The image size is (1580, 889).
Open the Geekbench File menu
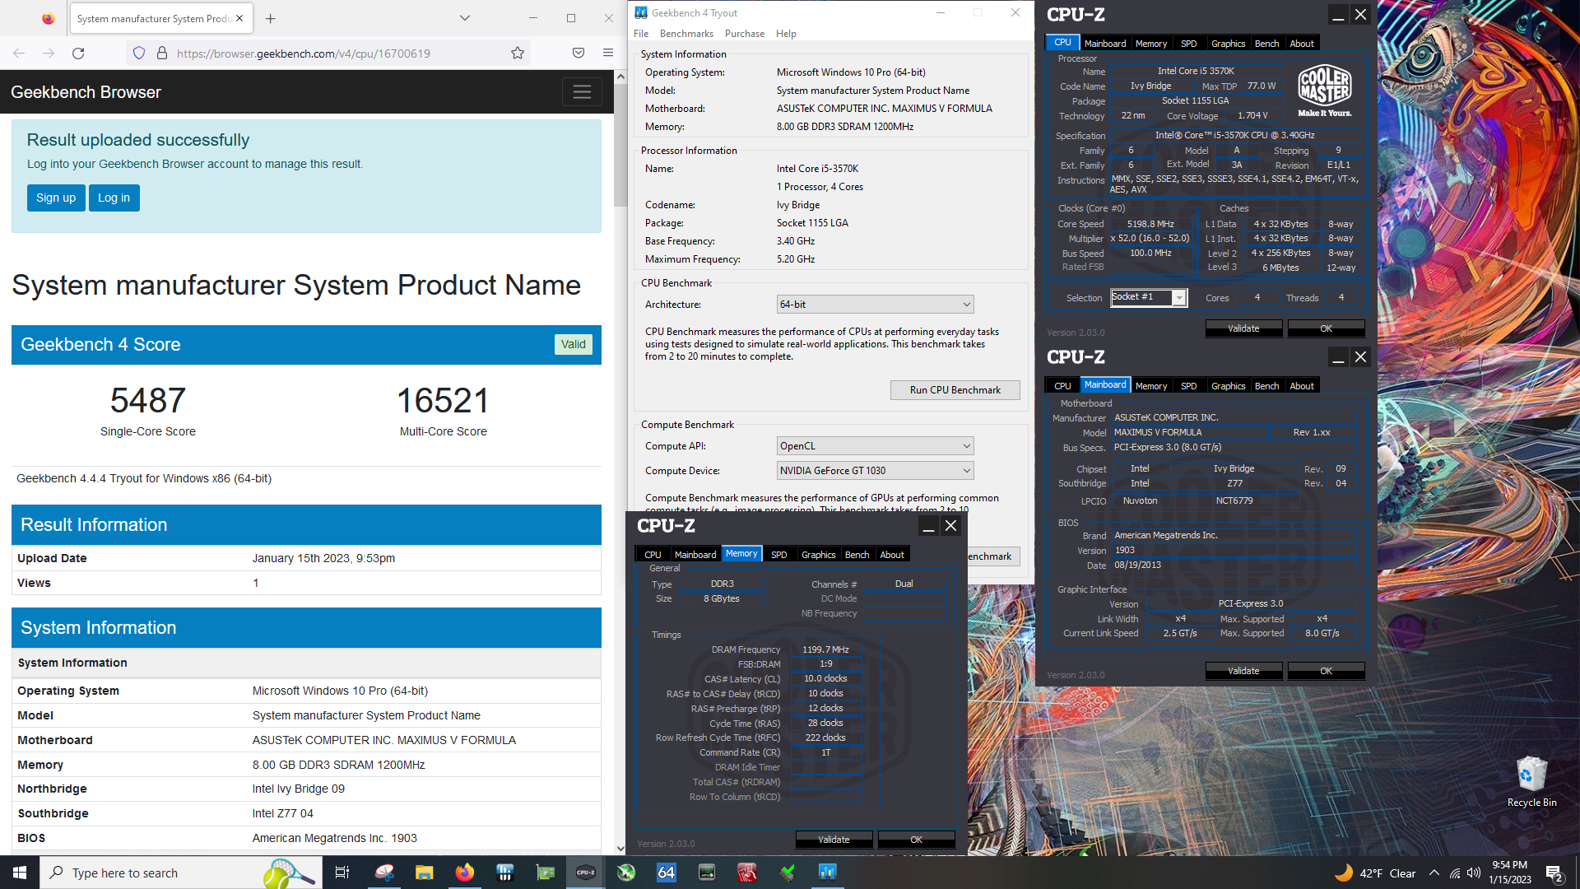click(641, 34)
